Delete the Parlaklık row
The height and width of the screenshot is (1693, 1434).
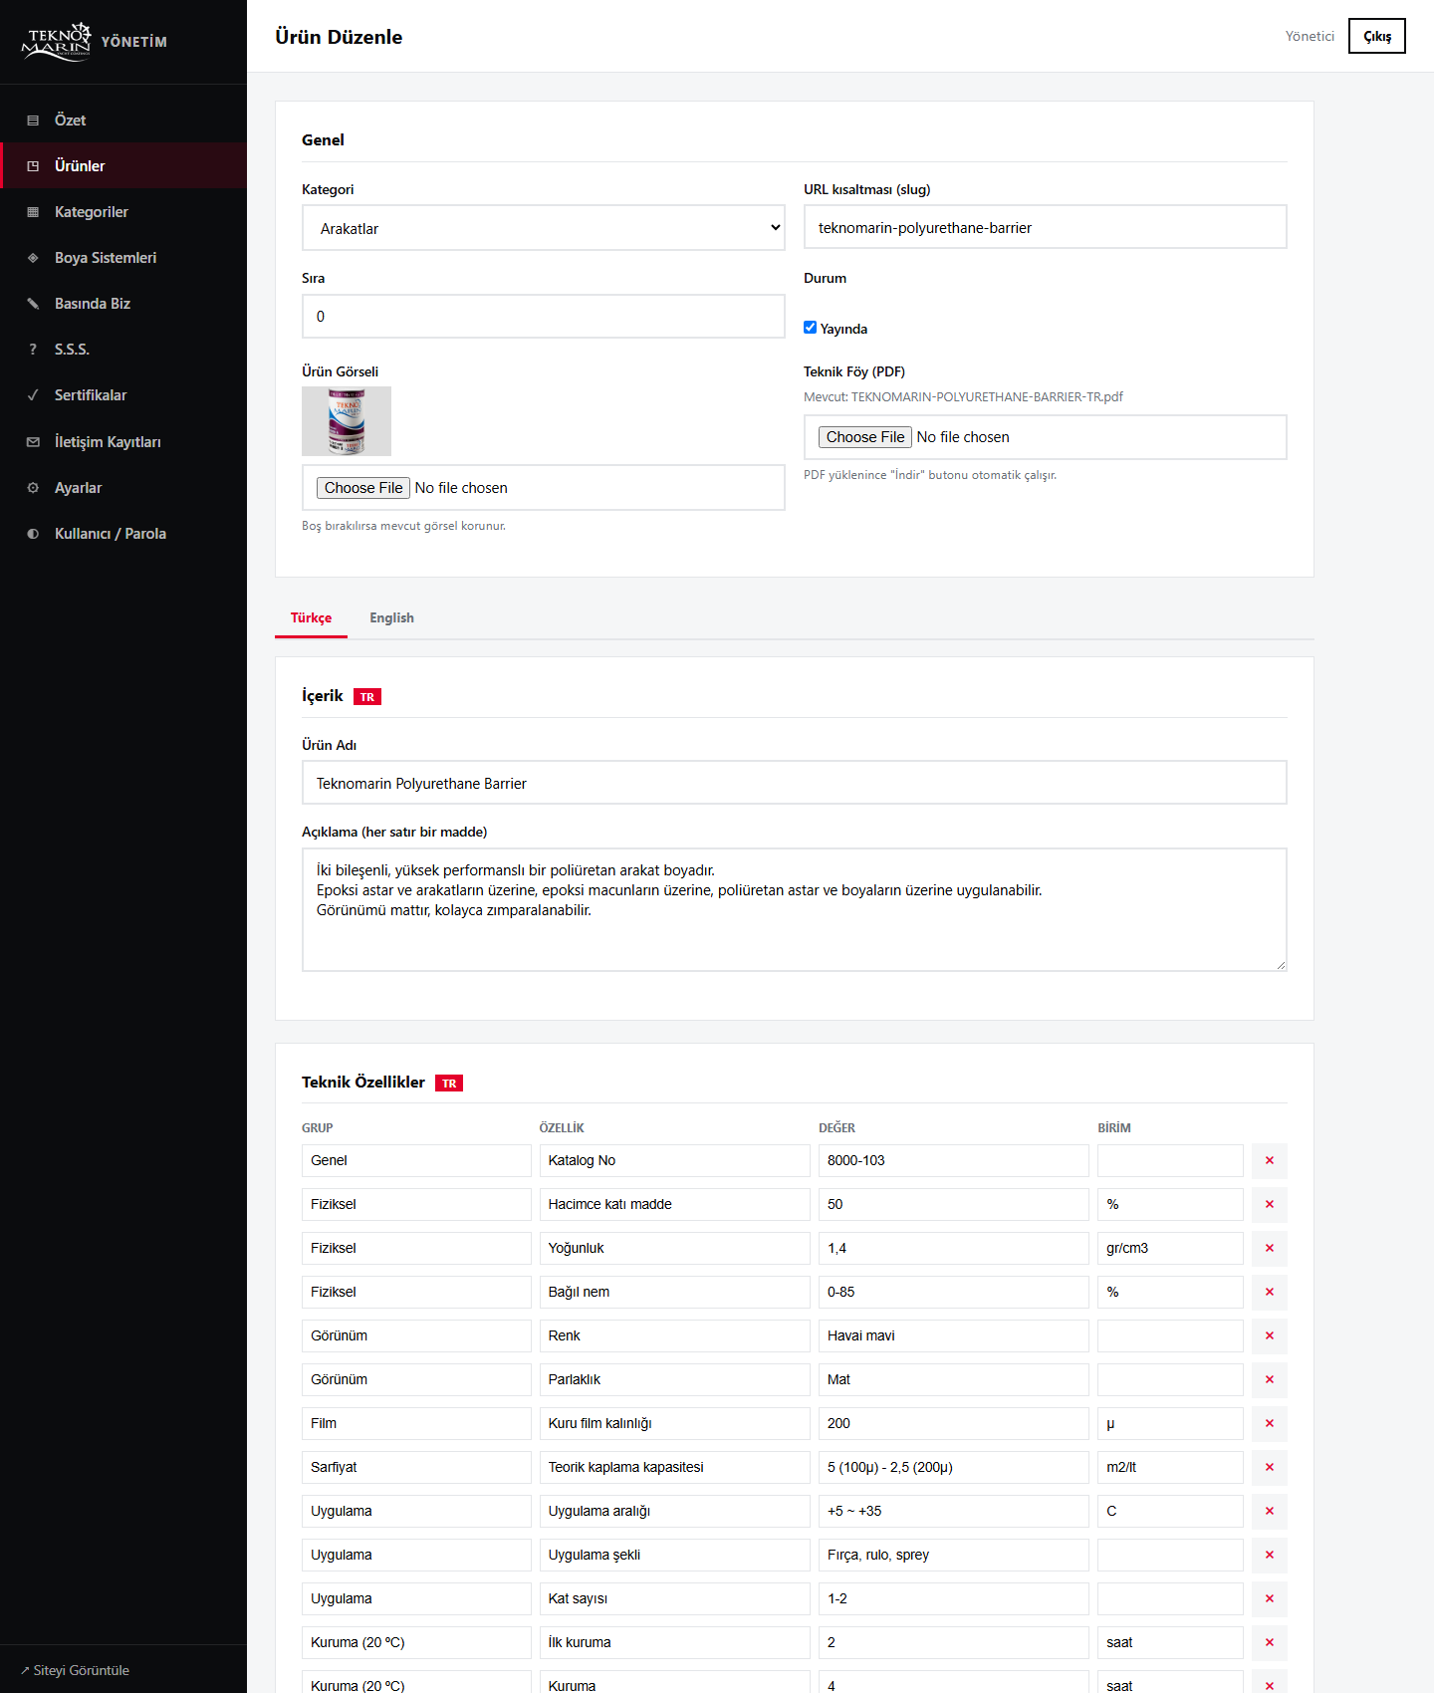(x=1270, y=1379)
